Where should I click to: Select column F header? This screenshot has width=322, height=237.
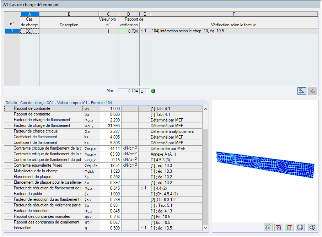tap(234, 14)
